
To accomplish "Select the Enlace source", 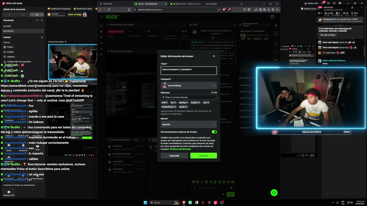I will (23, 47).
